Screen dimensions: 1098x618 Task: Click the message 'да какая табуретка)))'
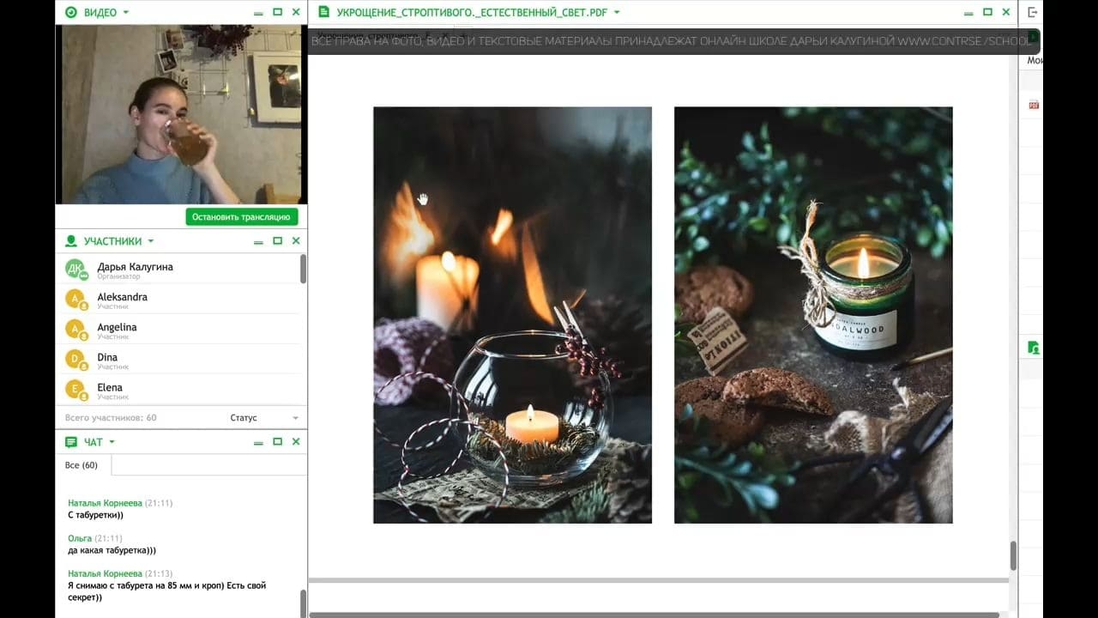(x=112, y=550)
